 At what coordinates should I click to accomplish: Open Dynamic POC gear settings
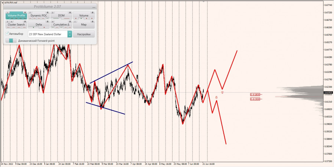pos(48,12)
